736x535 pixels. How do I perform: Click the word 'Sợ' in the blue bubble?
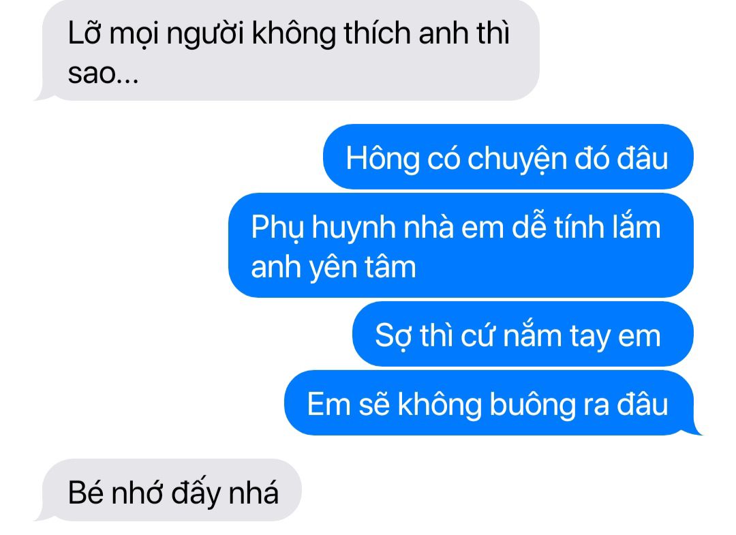pos(393,337)
